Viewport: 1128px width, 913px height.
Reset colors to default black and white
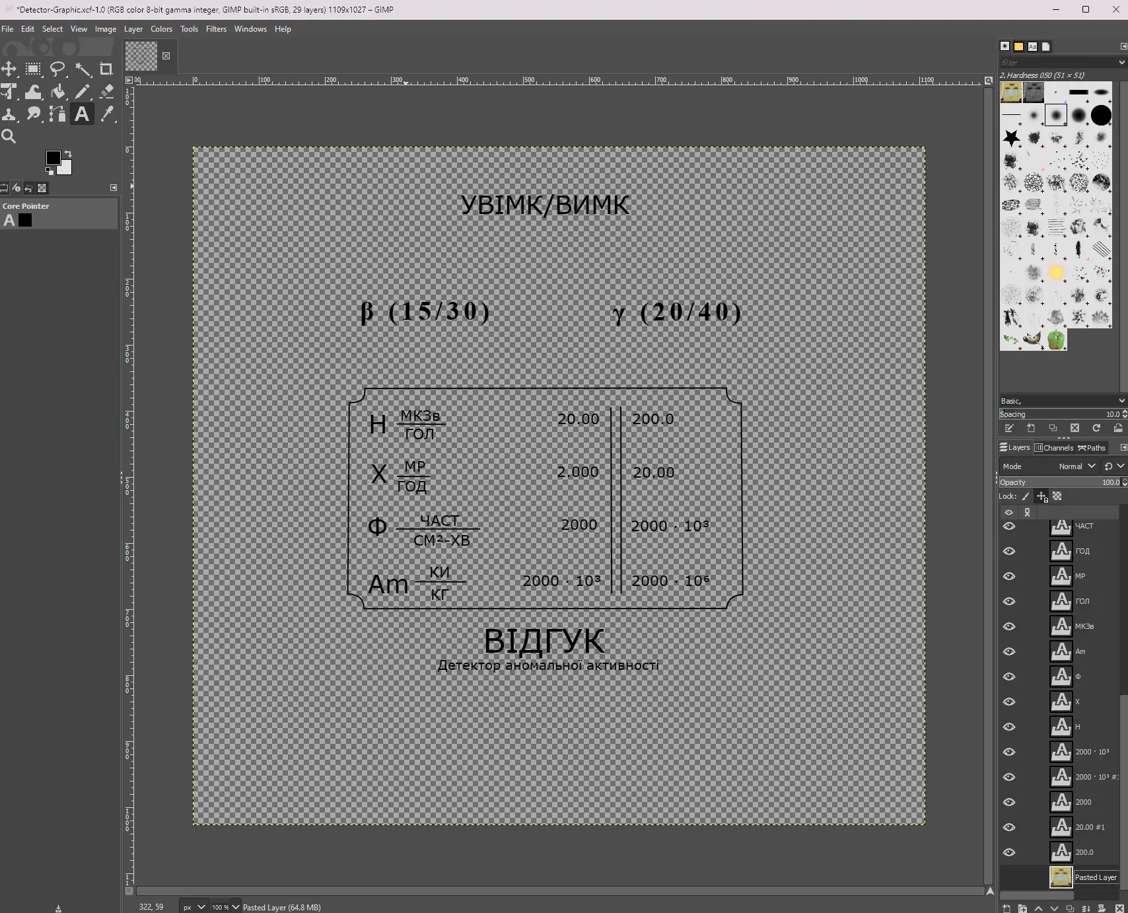[50, 171]
